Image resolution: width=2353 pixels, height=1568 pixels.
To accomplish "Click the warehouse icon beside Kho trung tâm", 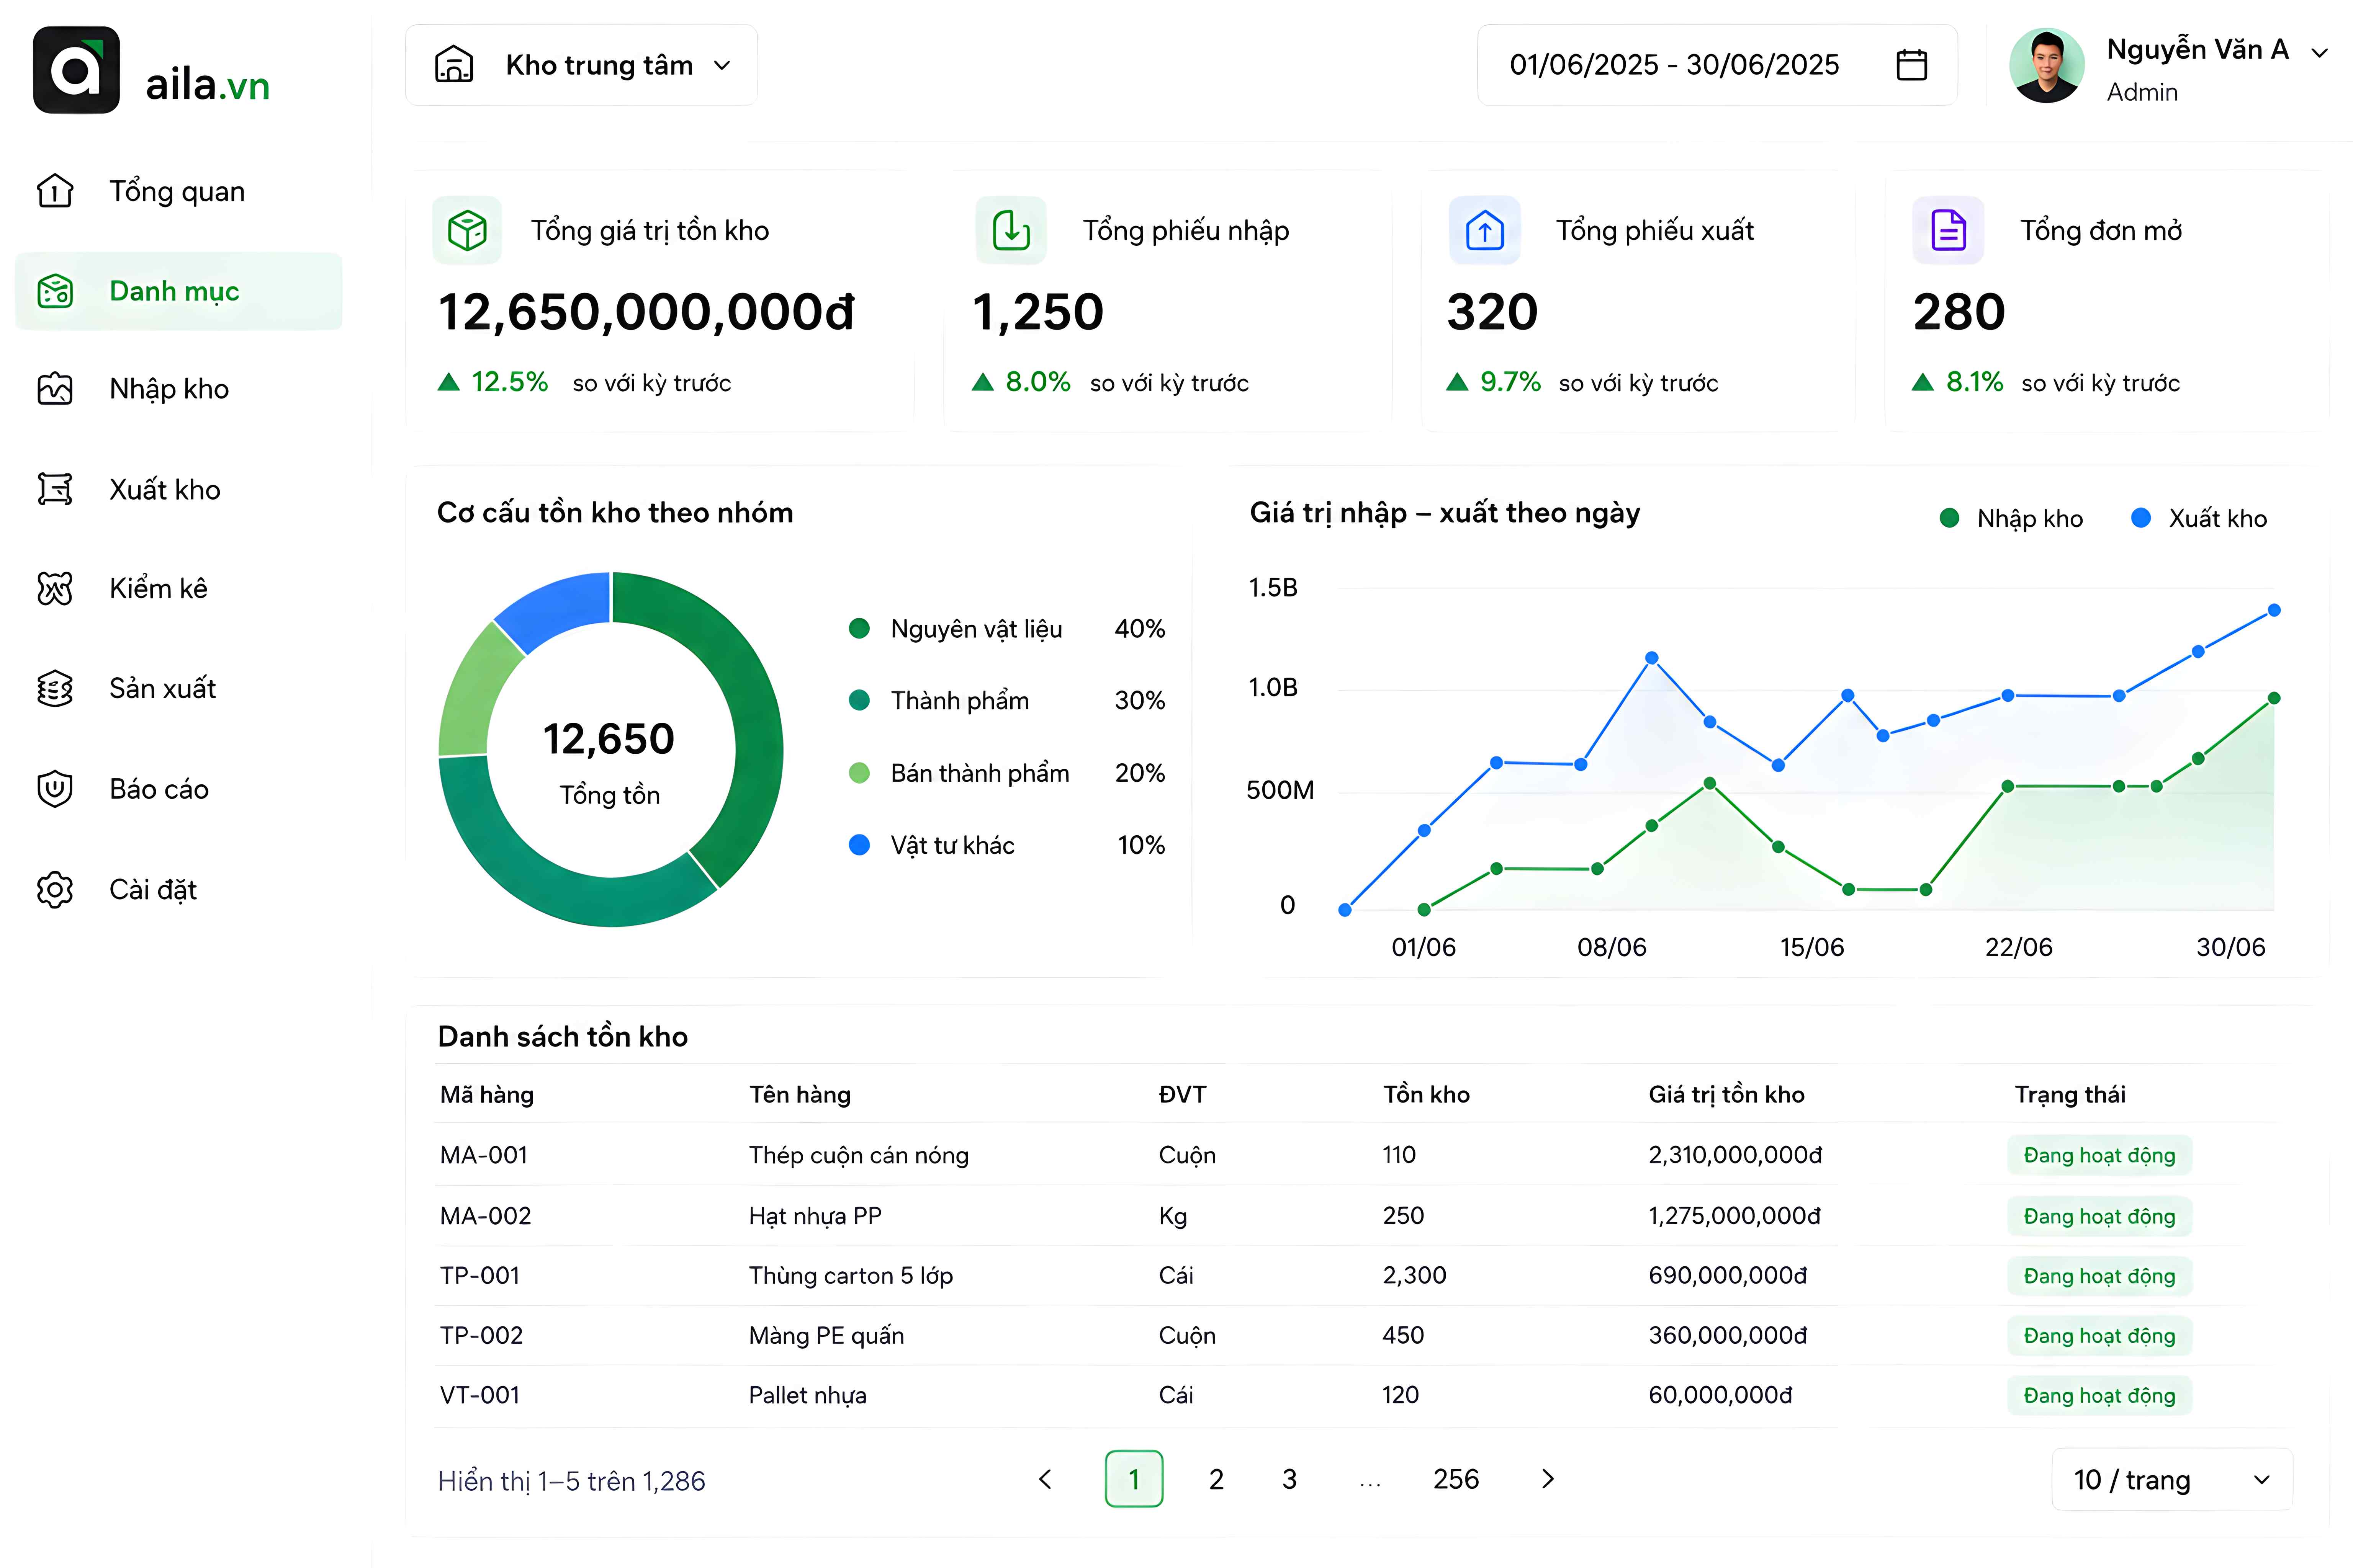I will [x=454, y=65].
